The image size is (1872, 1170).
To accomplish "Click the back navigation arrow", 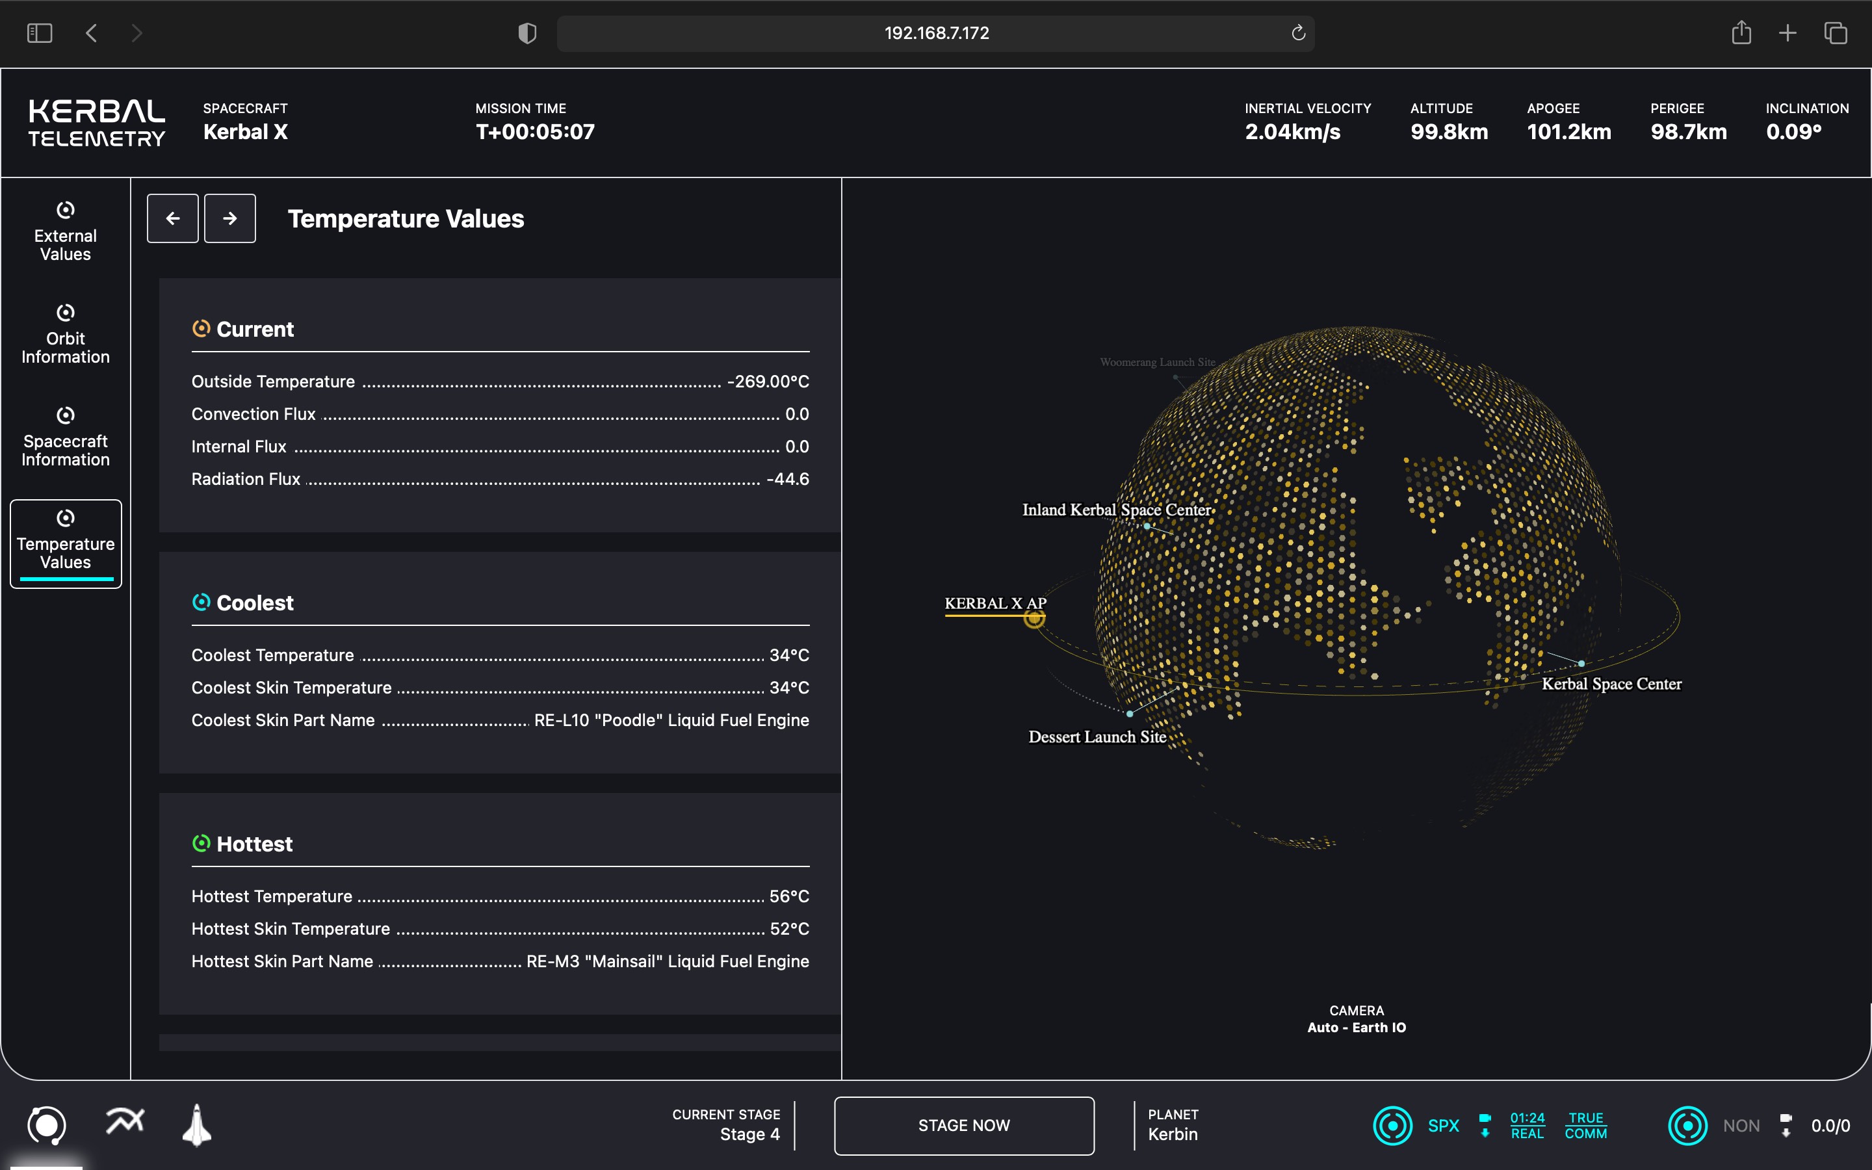I will point(172,217).
